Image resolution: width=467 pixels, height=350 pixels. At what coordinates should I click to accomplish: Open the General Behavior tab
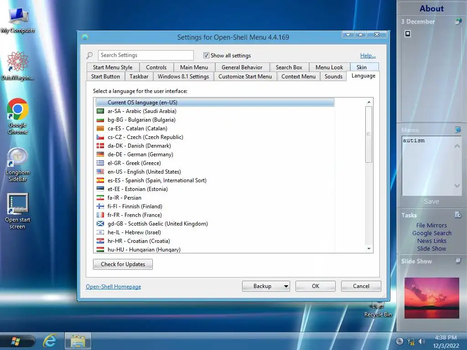pos(242,67)
